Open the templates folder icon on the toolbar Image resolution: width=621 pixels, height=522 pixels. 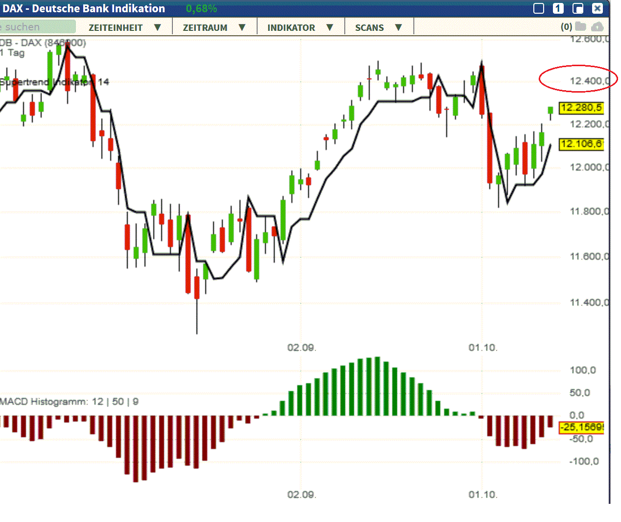coord(581,27)
